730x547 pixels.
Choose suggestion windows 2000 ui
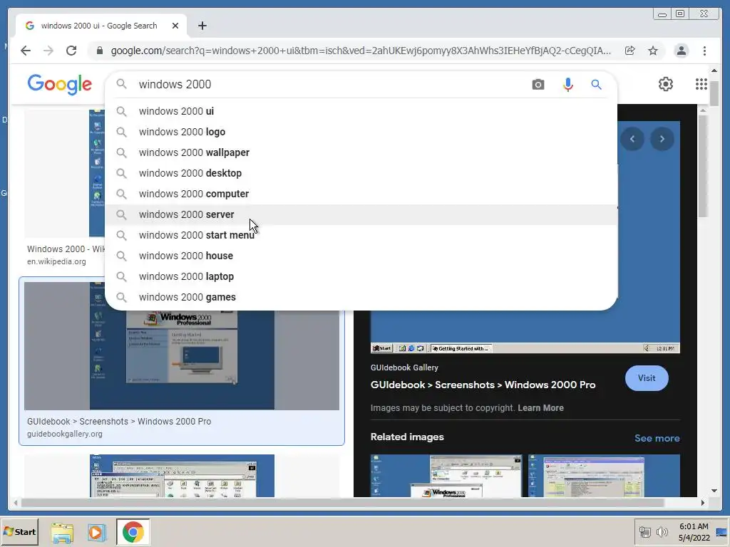coord(361,111)
